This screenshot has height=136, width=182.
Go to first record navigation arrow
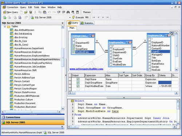pyautogui.click(x=94, y=17)
